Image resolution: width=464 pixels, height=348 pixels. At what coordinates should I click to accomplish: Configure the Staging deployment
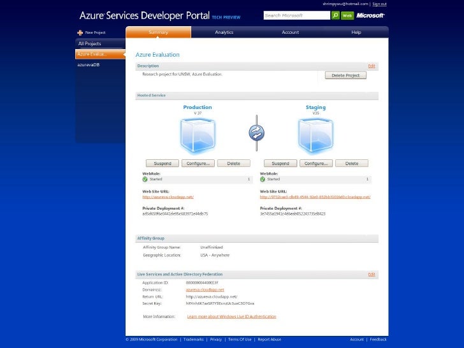(315, 163)
